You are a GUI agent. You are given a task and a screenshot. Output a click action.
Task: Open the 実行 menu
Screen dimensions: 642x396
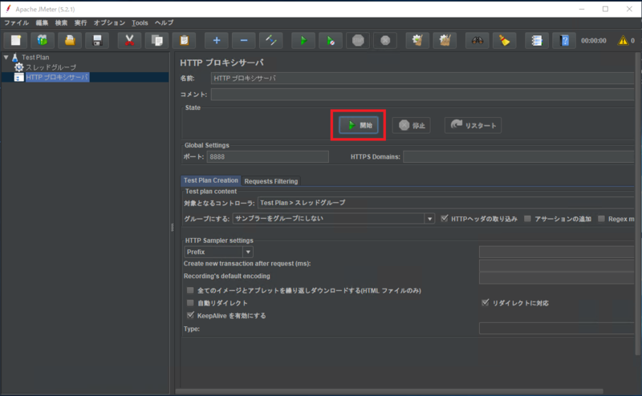tap(80, 22)
